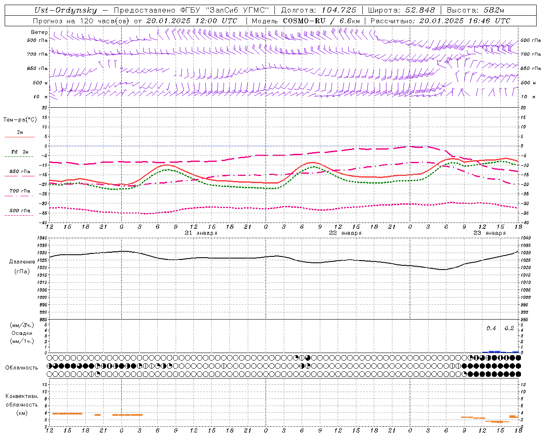Click the '850 гПа' entry in temperature legend
The image size is (543, 434).
[20, 172]
